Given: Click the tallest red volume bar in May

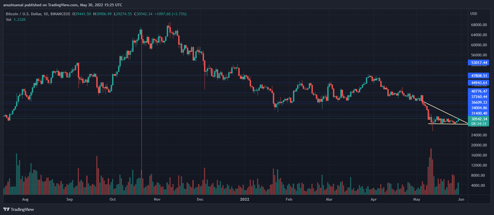Looking at the screenshot, I should click(x=431, y=172).
